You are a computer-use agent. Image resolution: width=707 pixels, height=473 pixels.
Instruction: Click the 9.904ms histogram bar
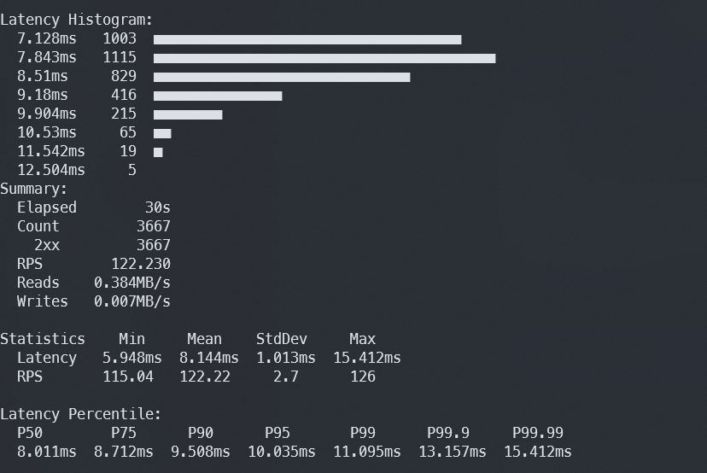[188, 114]
